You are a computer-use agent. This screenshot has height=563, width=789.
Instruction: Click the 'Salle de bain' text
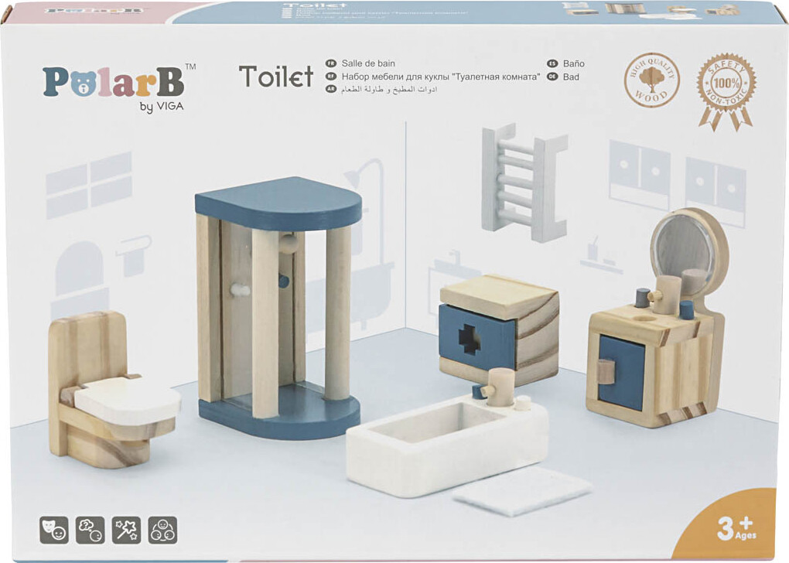click(367, 63)
